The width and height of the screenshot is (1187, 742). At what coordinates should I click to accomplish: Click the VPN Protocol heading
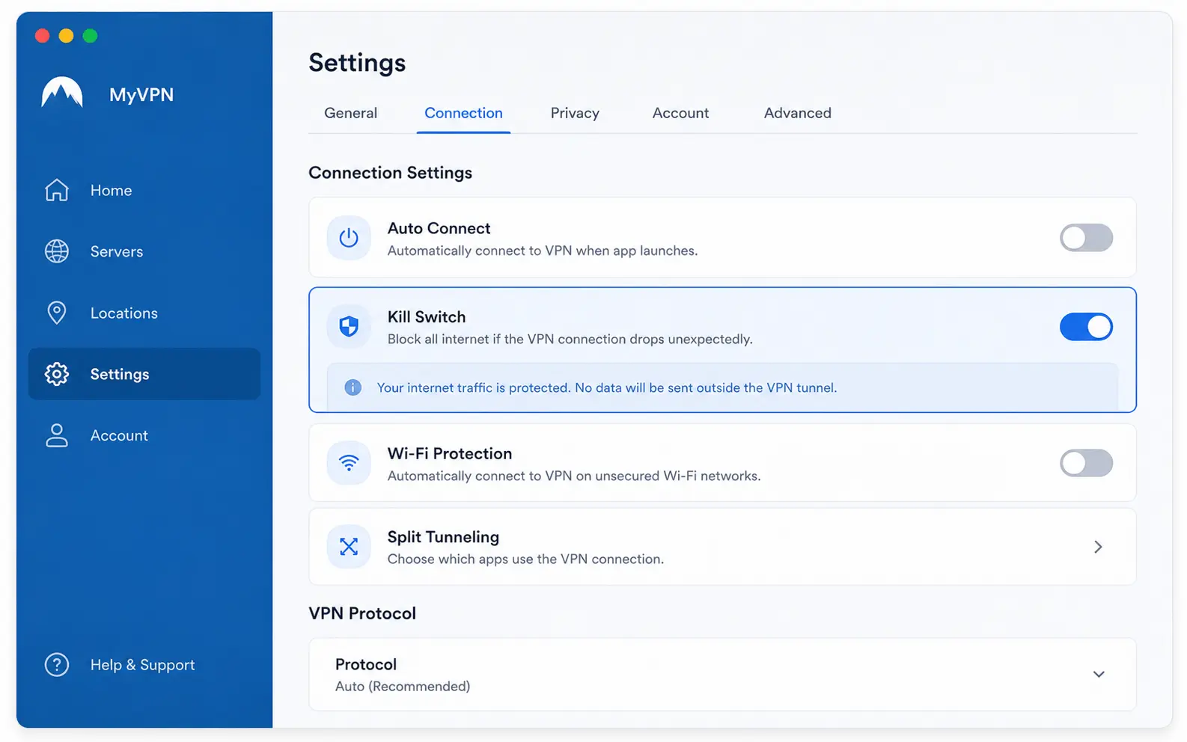click(x=362, y=613)
